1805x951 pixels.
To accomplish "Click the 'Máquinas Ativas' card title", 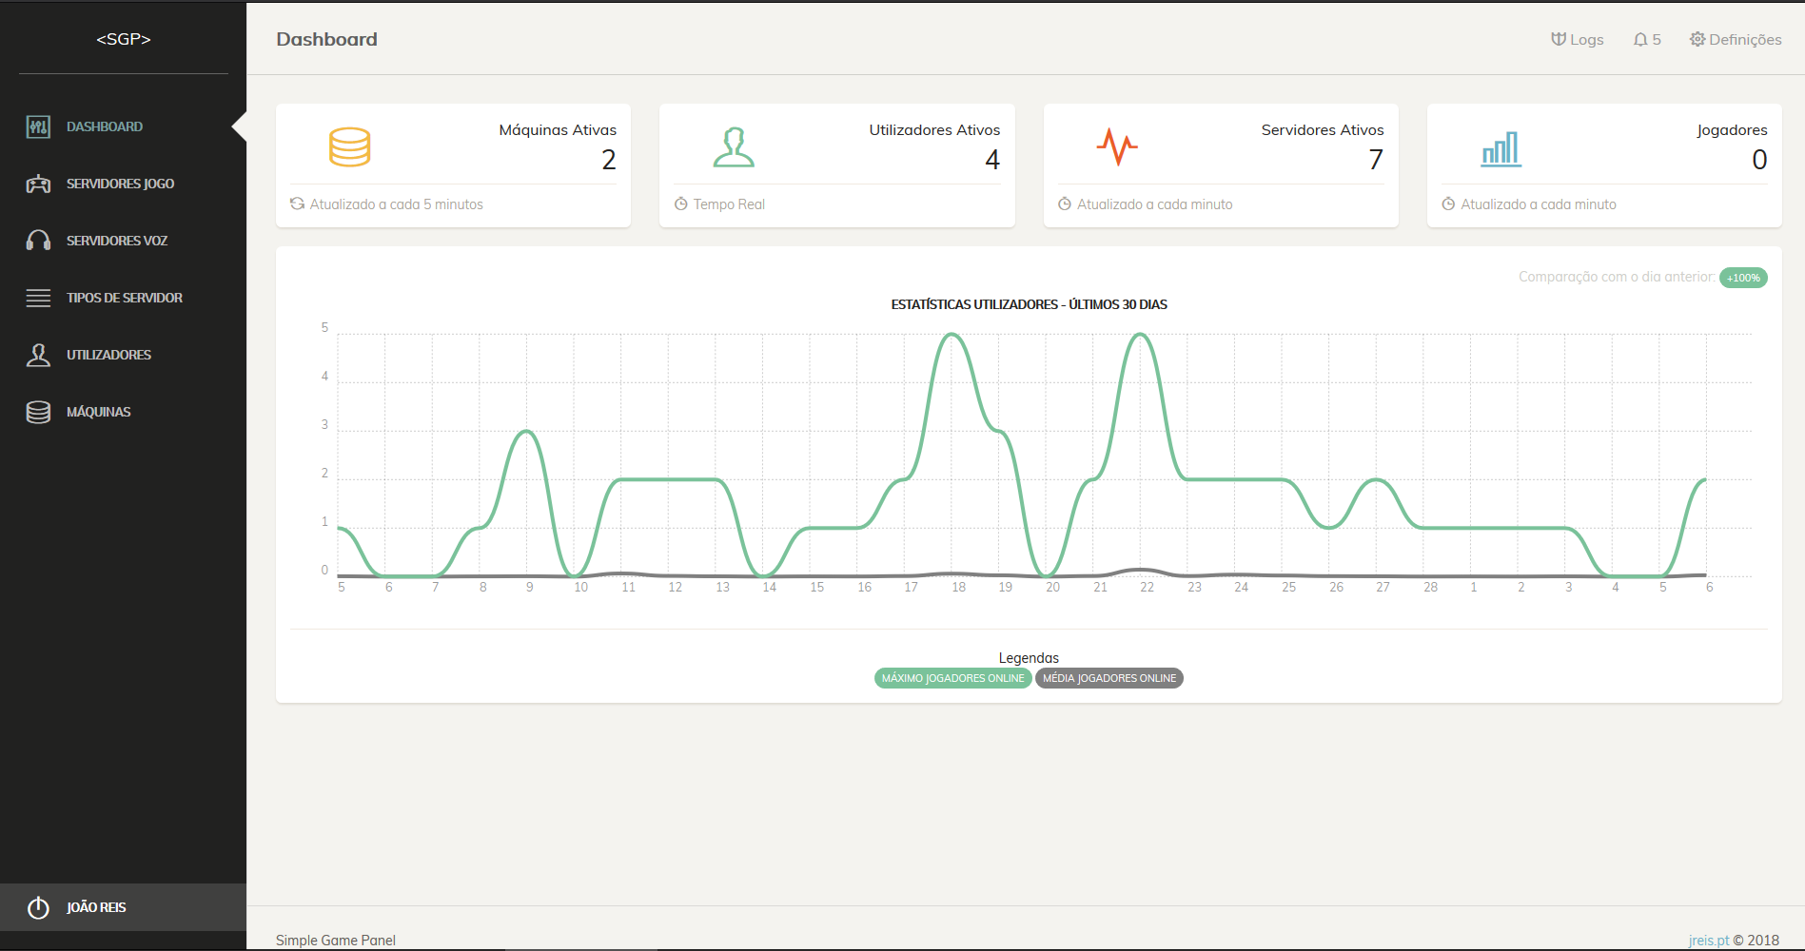I will (558, 130).
